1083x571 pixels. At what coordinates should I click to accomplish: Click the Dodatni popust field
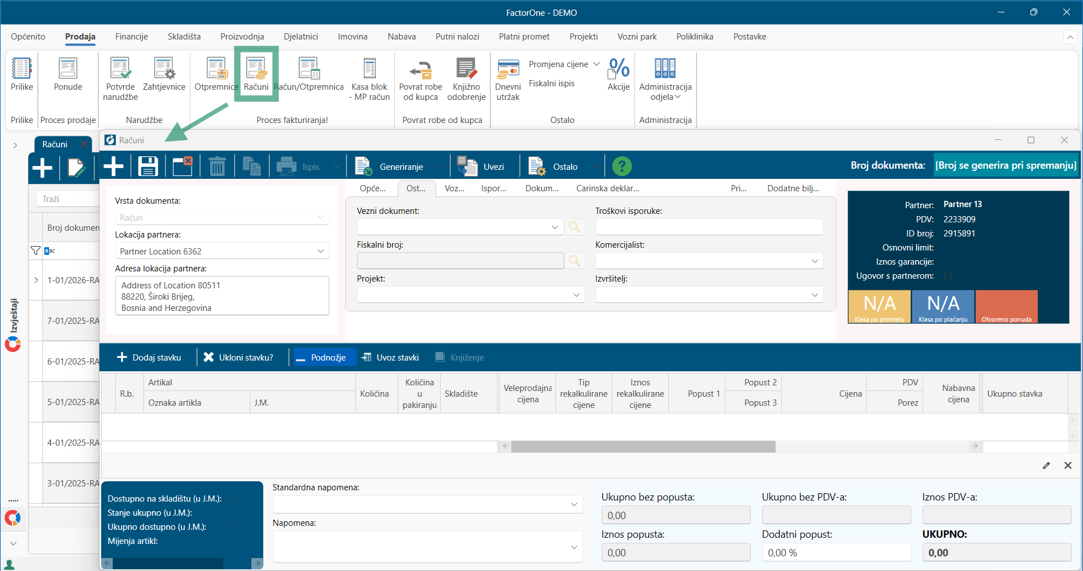click(836, 552)
